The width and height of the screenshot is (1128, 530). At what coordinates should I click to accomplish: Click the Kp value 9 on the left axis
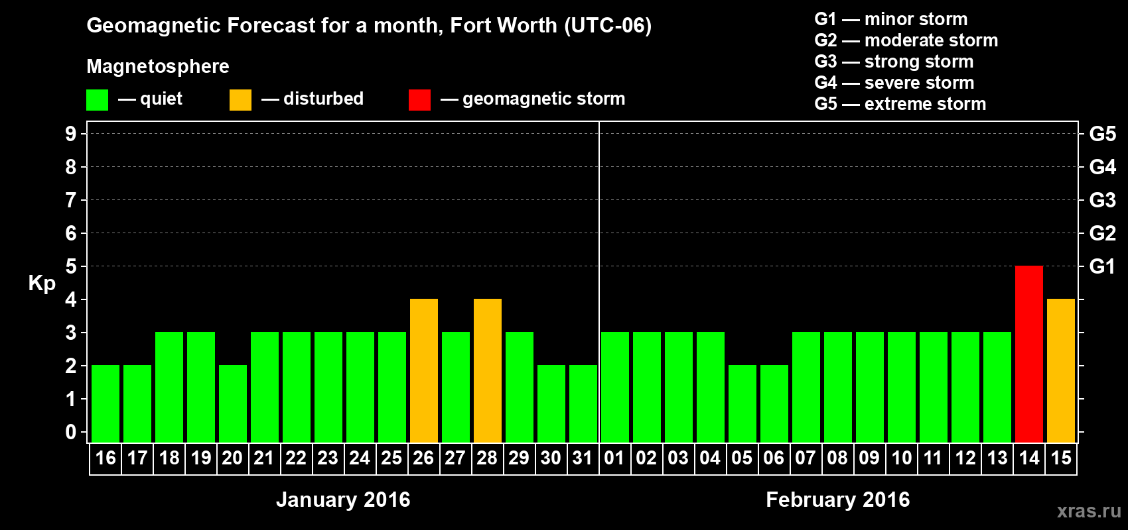pyautogui.click(x=71, y=134)
